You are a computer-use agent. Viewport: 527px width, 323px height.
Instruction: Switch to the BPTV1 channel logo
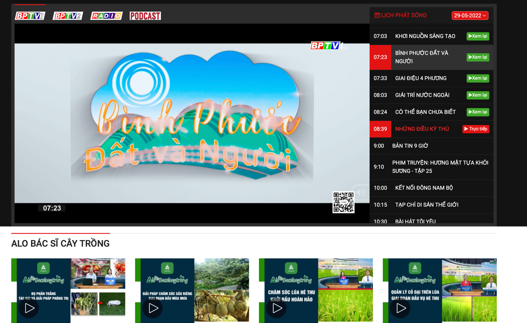[x=30, y=16]
